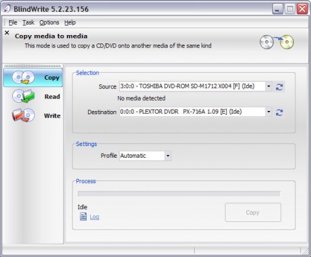Image resolution: width=311 pixels, height=257 pixels.
Task: Click the disc-to-disc copy icon in header
Action: (x=277, y=42)
